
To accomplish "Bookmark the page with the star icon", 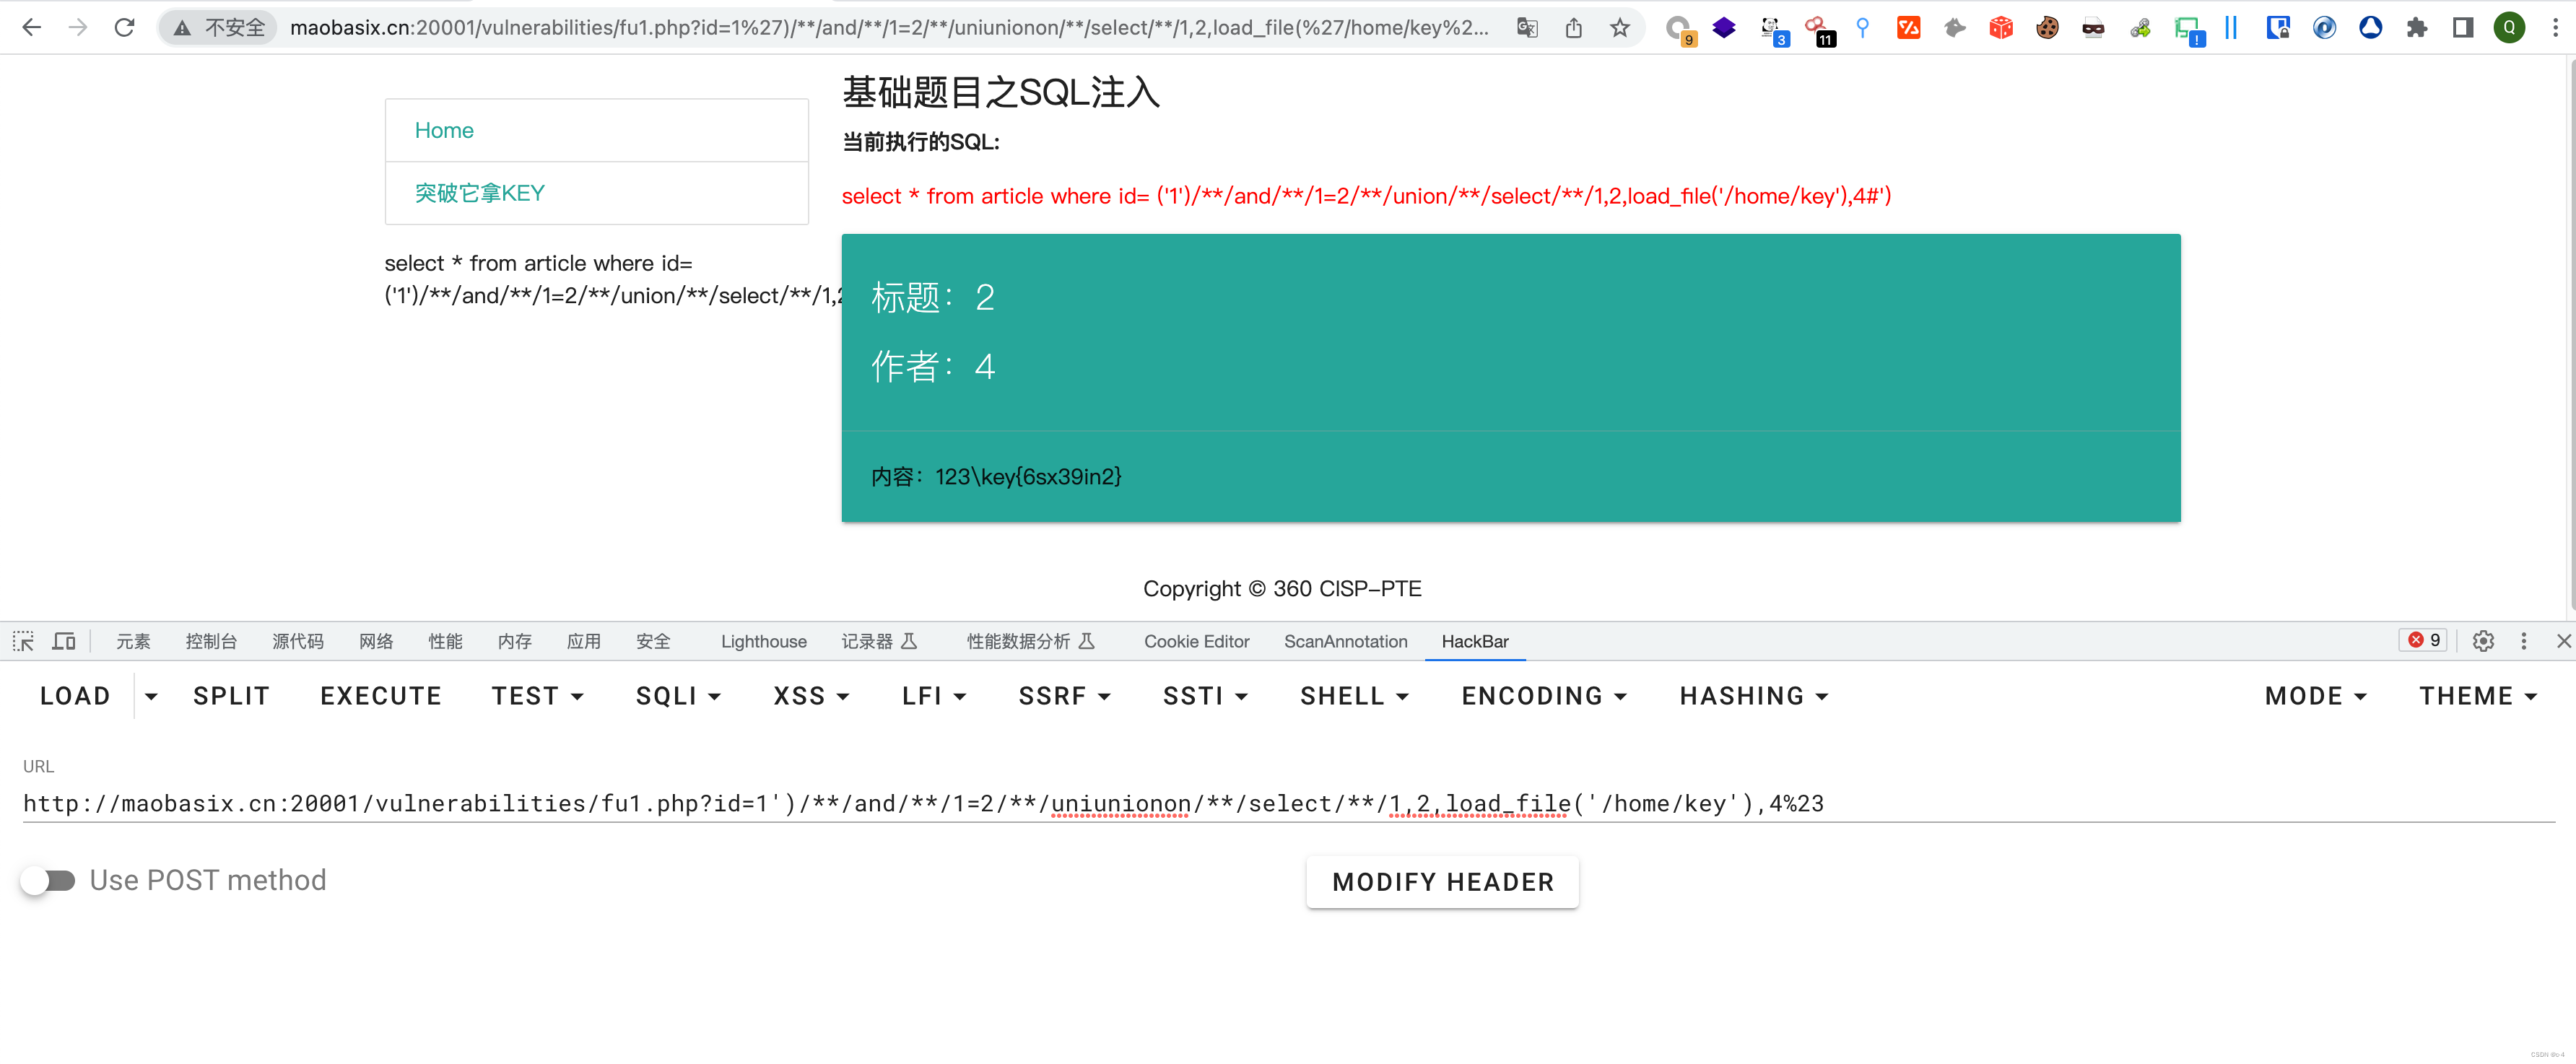I will click(x=1619, y=28).
